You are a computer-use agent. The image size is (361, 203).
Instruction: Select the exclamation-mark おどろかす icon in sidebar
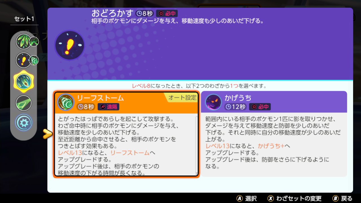[x=24, y=60]
